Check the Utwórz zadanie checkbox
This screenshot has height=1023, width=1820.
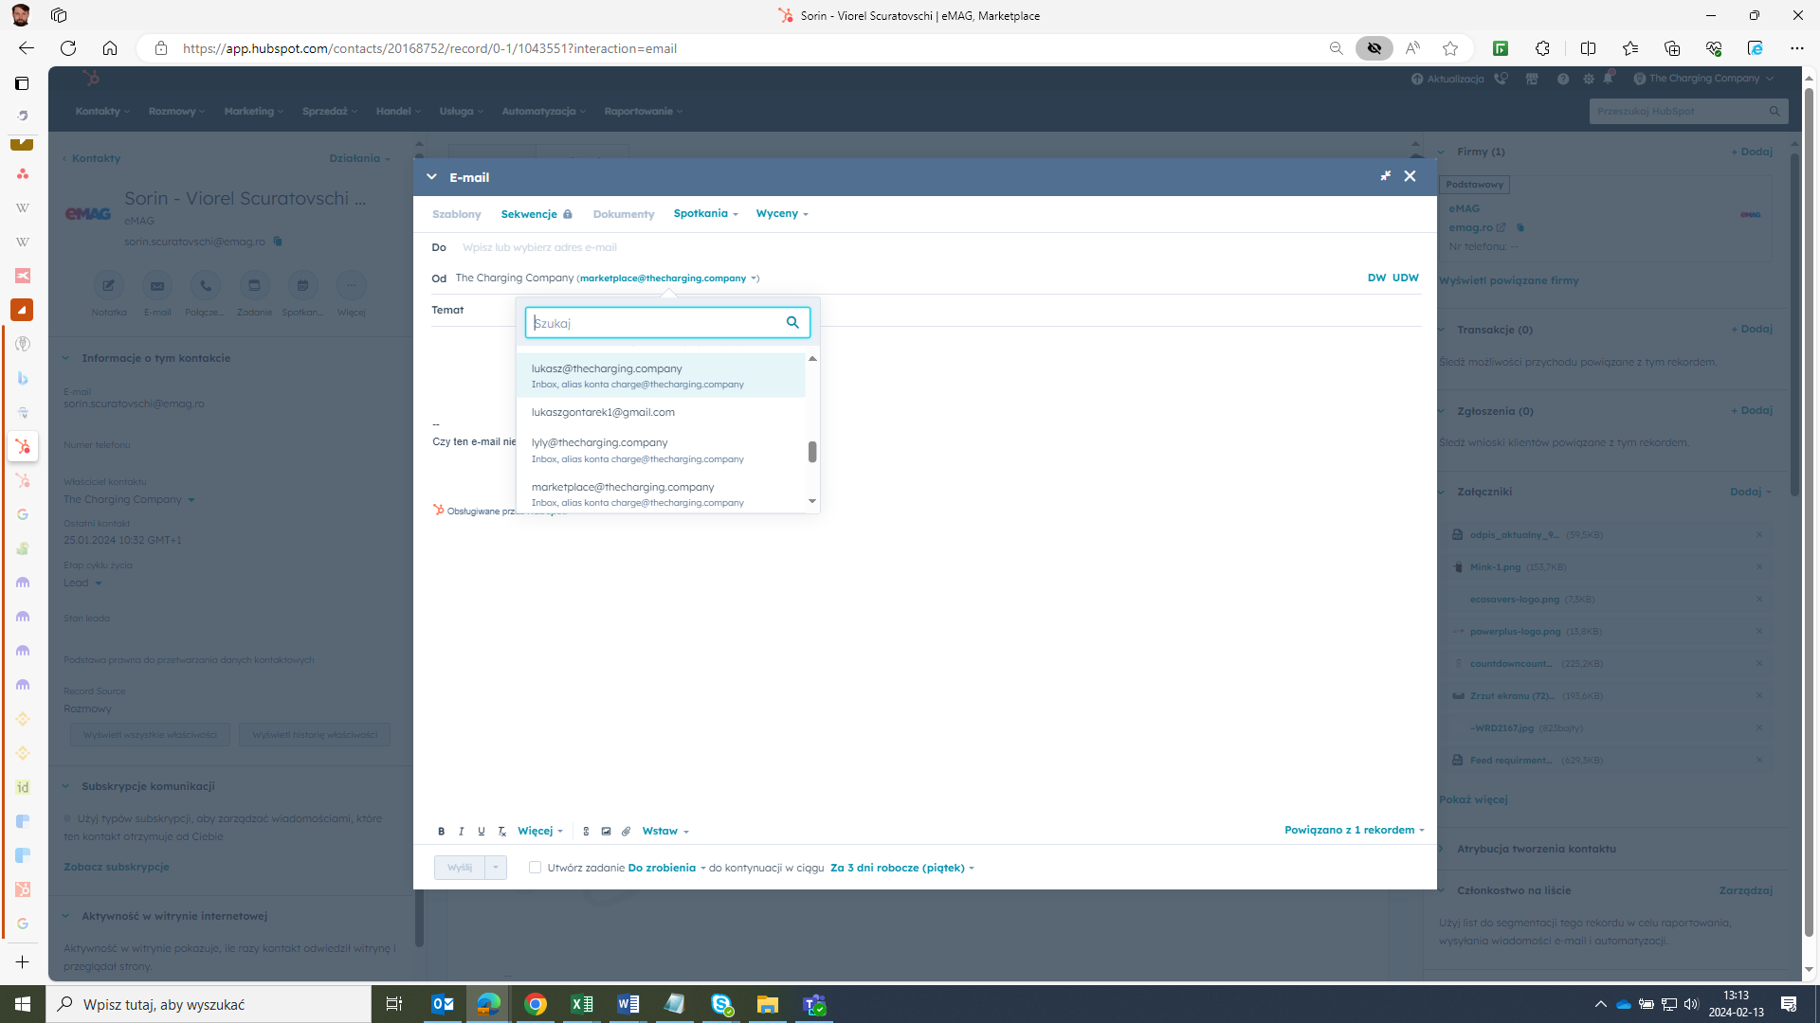pyautogui.click(x=536, y=867)
